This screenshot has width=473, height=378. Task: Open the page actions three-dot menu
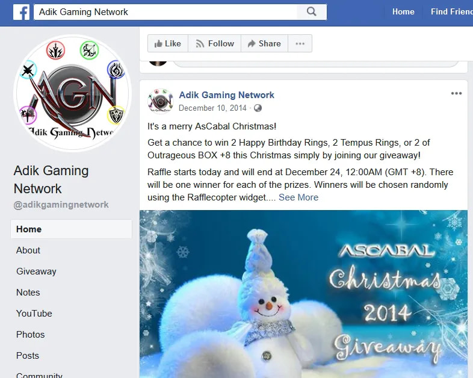tap(300, 43)
